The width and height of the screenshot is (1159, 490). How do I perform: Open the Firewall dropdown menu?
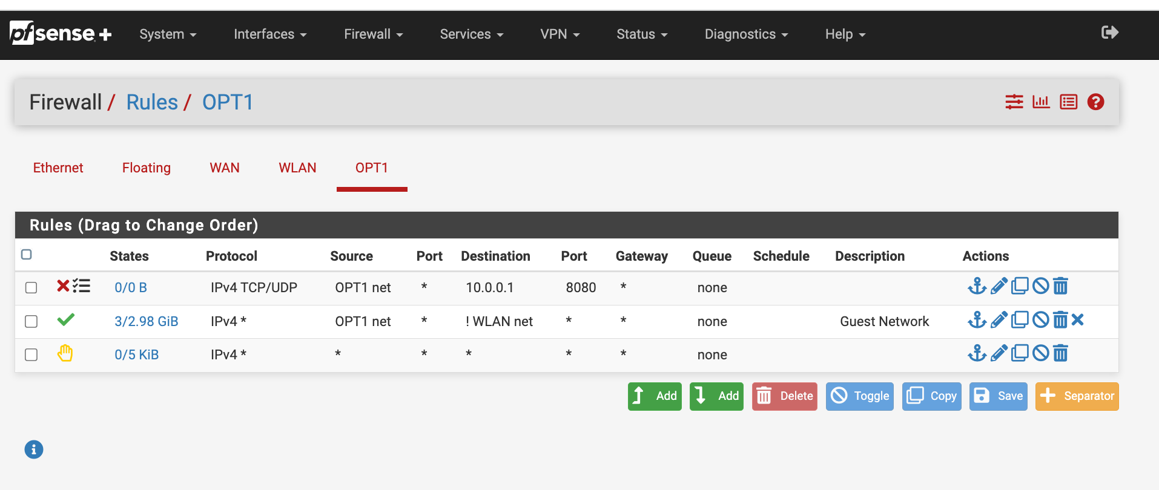click(373, 34)
